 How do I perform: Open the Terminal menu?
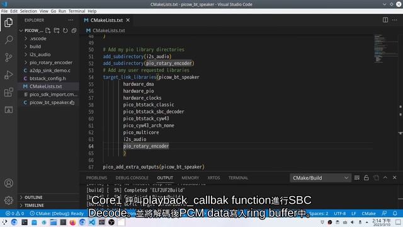click(x=77, y=11)
